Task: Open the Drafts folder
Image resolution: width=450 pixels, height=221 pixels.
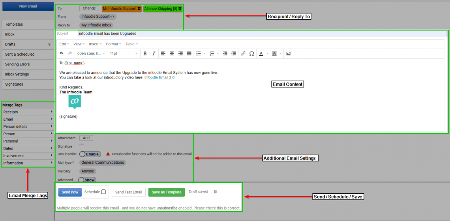Action: tap(28, 45)
